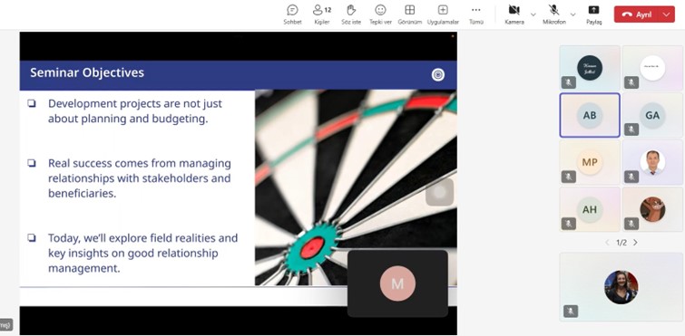The height and width of the screenshot is (336, 685).
Task: Go to next participants page
Action: click(635, 243)
